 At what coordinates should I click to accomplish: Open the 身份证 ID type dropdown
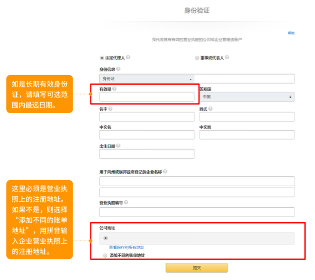point(147,79)
